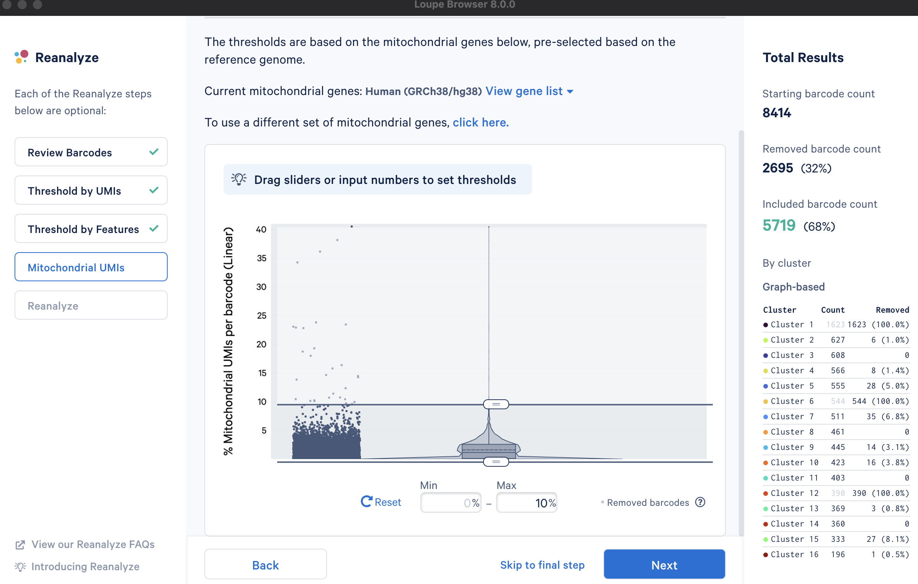Go to the Threshold by Features step
This screenshot has width=918, height=584.
tap(91, 228)
